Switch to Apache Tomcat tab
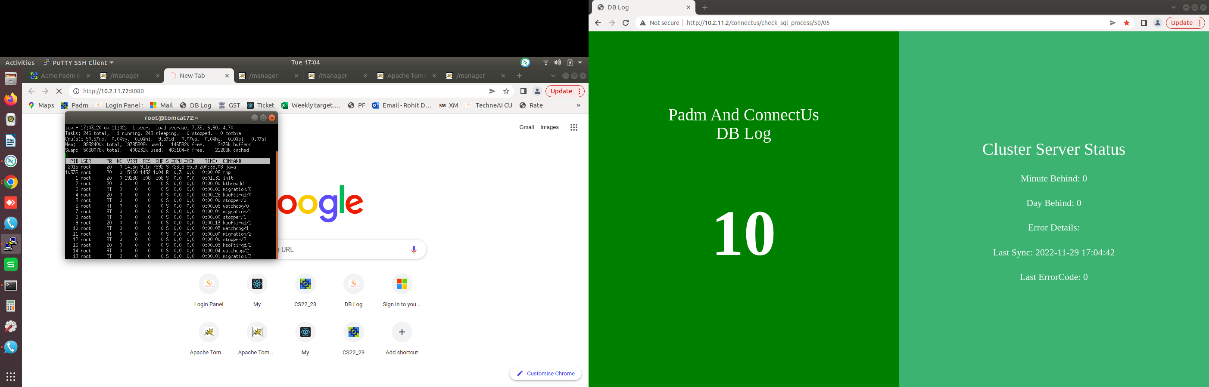This screenshot has height=387, width=1209. pyautogui.click(x=406, y=75)
